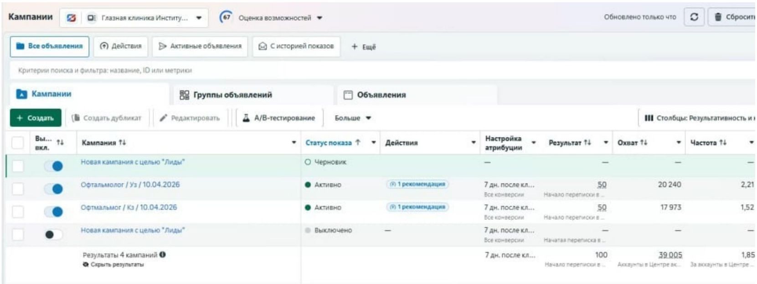This screenshot has width=757, height=284.
Task: Click the green Создать button
Action: [x=36, y=118]
